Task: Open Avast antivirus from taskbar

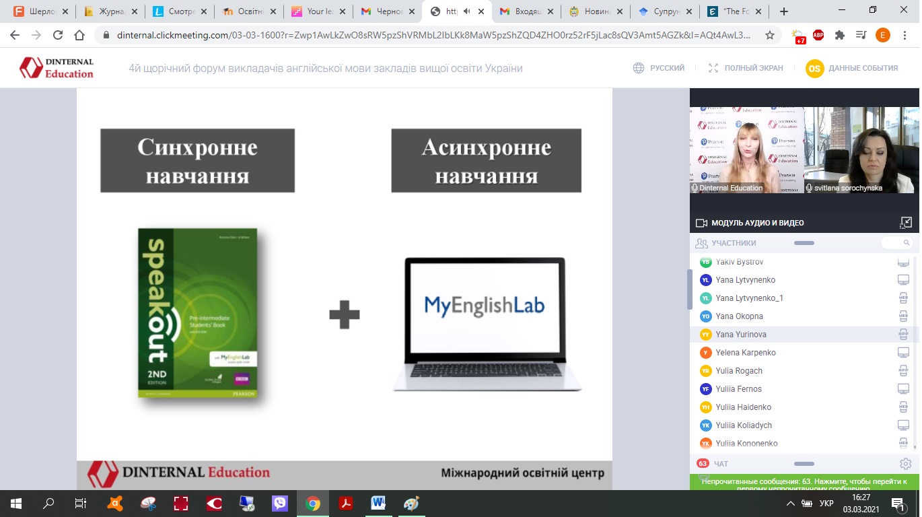Action: 115,503
